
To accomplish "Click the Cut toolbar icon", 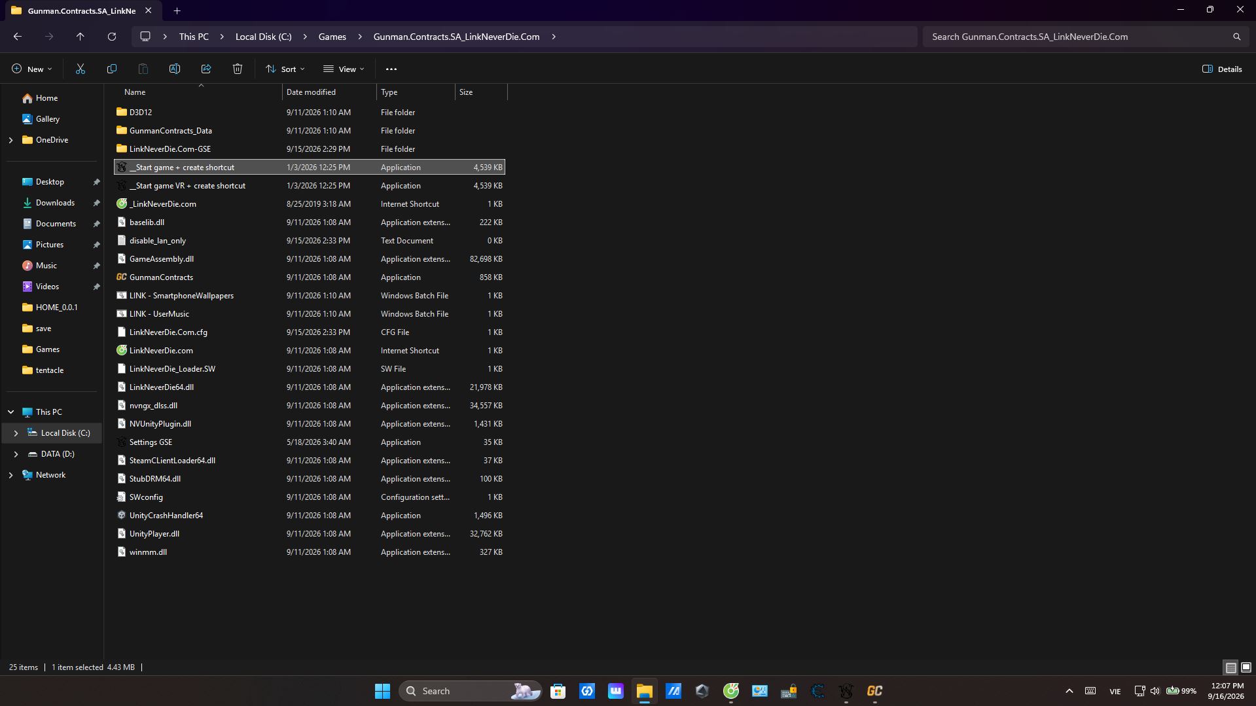I will (81, 69).
